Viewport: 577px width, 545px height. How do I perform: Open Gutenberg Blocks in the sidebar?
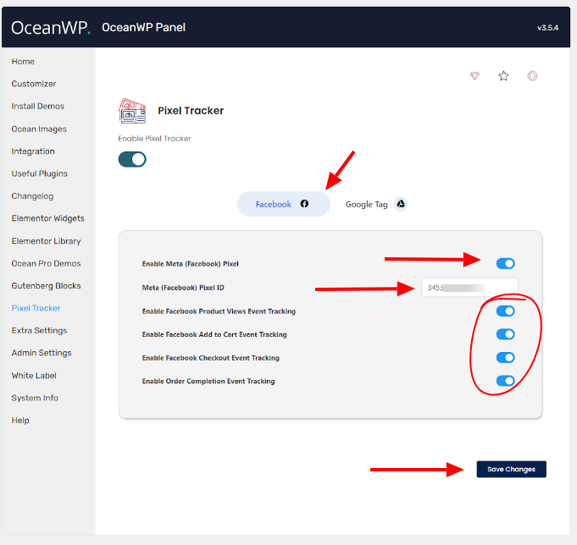coord(46,286)
